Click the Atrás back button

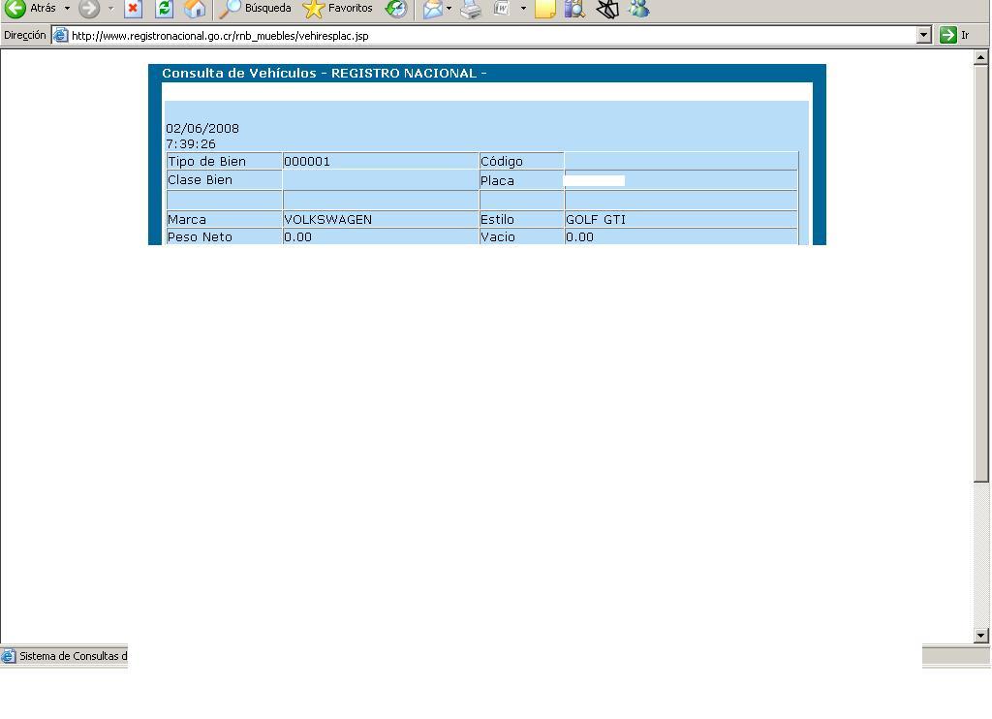pos(30,9)
